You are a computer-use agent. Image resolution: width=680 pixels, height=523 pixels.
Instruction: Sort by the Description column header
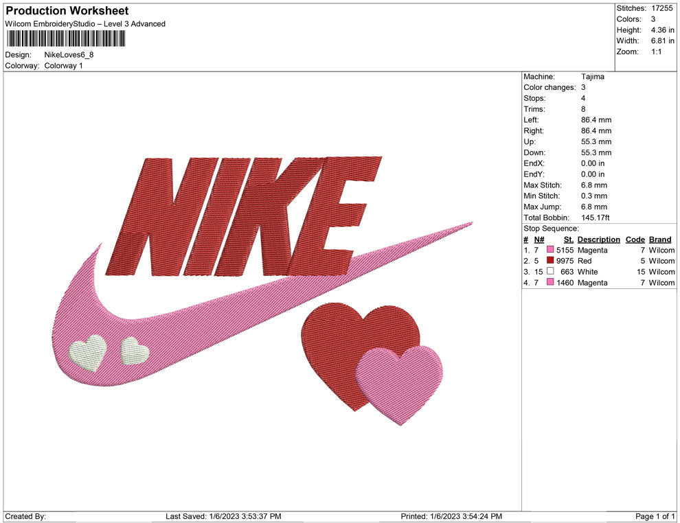pos(598,239)
